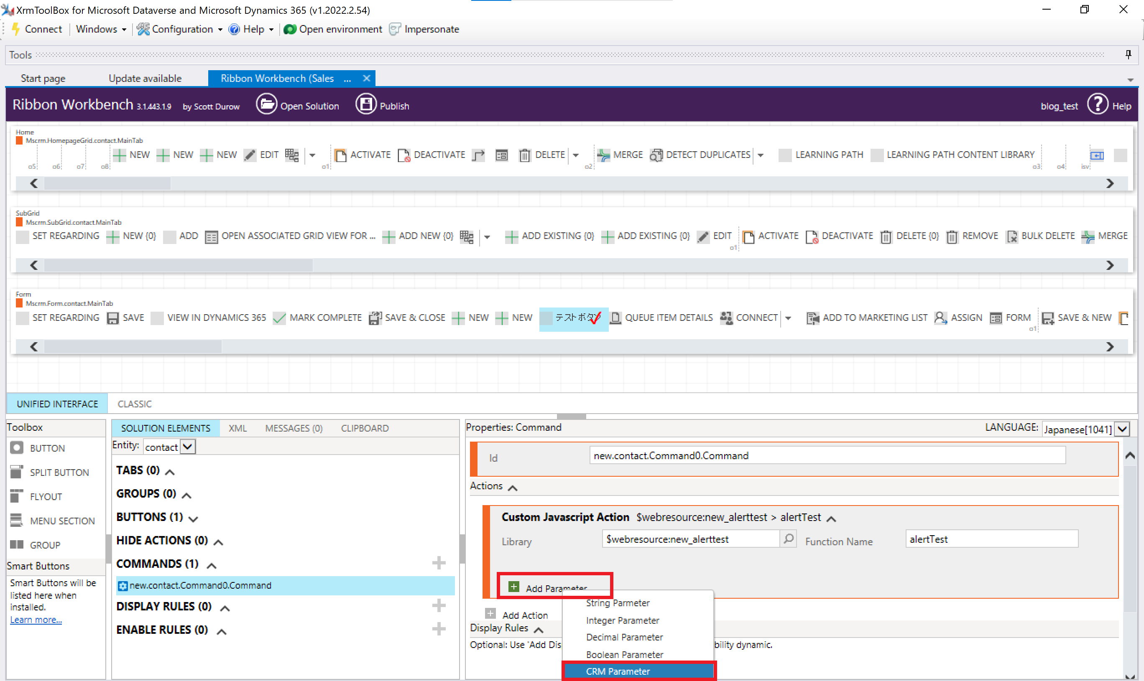Pin the Tools panel
The width and height of the screenshot is (1144, 681).
click(x=1129, y=55)
